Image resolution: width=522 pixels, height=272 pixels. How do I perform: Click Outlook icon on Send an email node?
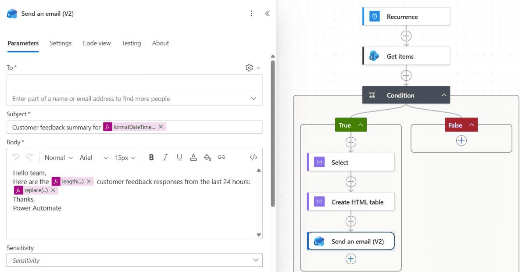coord(319,241)
